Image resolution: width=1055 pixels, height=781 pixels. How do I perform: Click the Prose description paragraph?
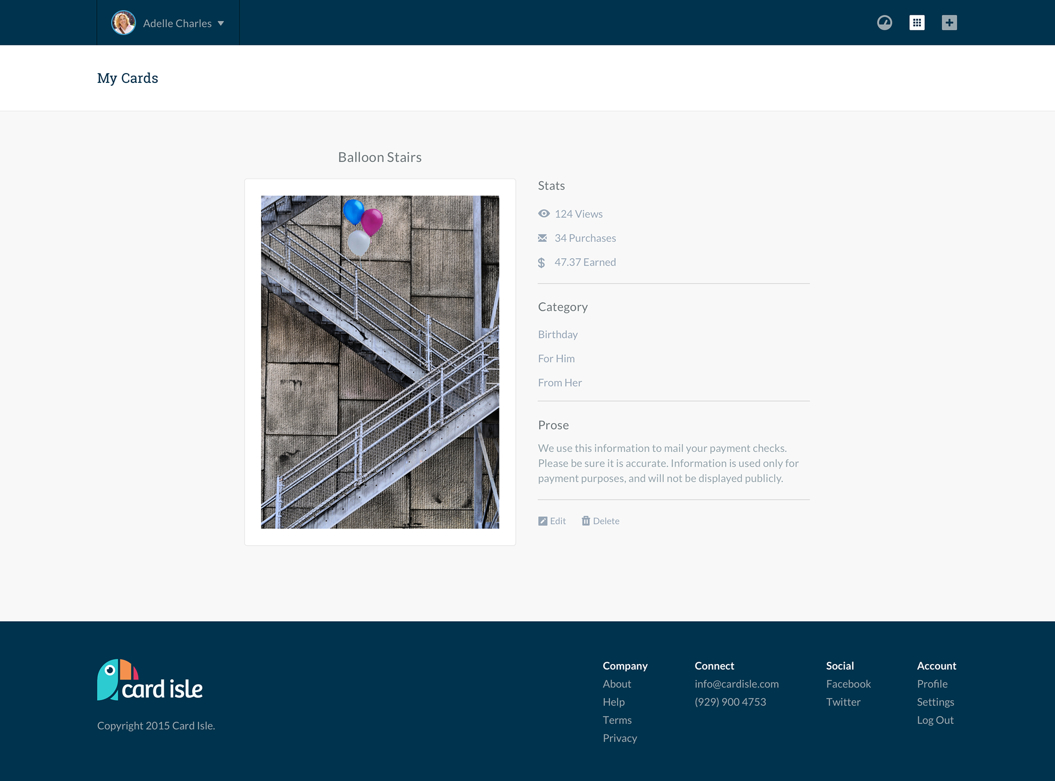pyautogui.click(x=668, y=463)
